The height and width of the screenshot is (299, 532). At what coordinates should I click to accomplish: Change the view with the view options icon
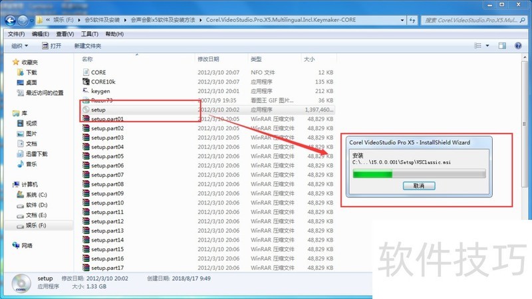pos(477,45)
